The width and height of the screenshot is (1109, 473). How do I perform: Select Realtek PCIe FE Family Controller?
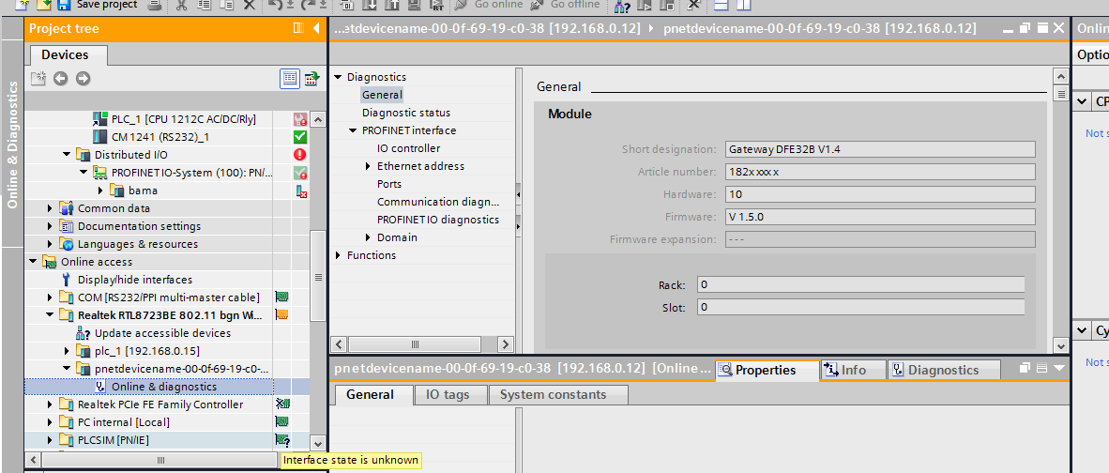click(x=160, y=404)
